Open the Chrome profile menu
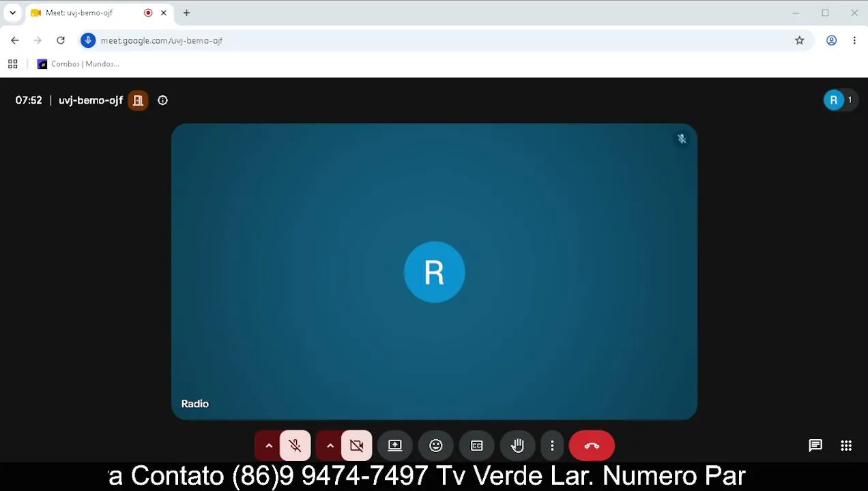This screenshot has width=868, height=491. coord(832,40)
